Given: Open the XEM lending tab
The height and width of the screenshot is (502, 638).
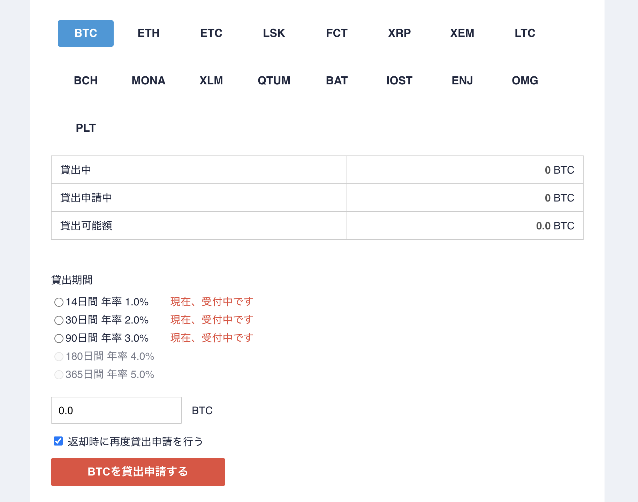Looking at the screenshot, I should click(x=462, y=33).
